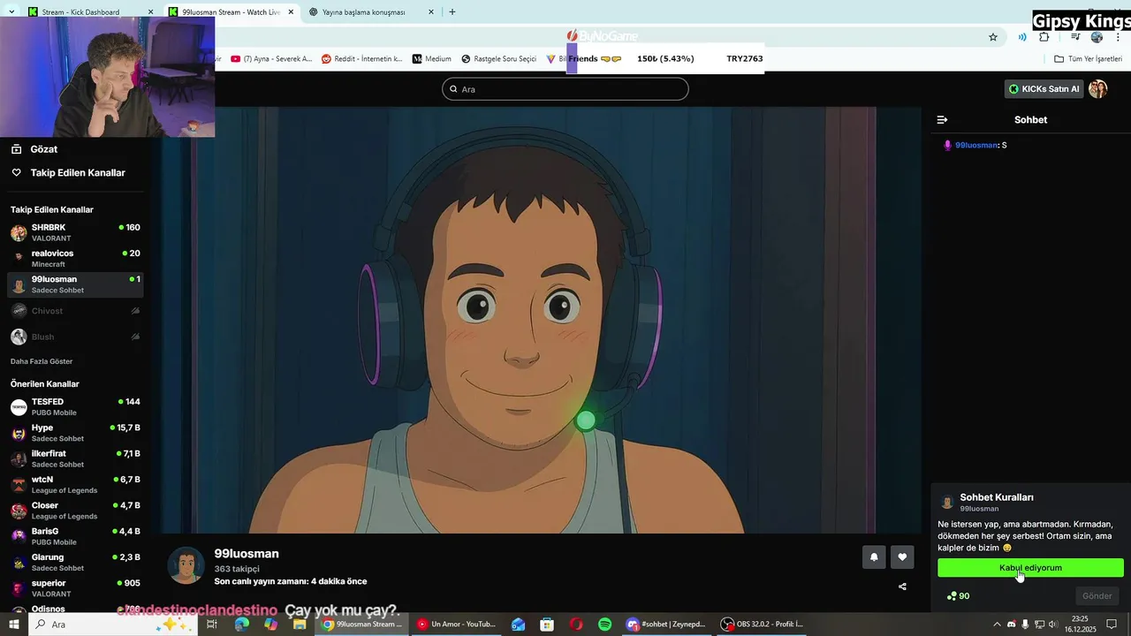The width and height of the screenshot is (1131, 636).
Task: Click the Chrome profile avatar in toolbar
Action: coord(1097,37)
